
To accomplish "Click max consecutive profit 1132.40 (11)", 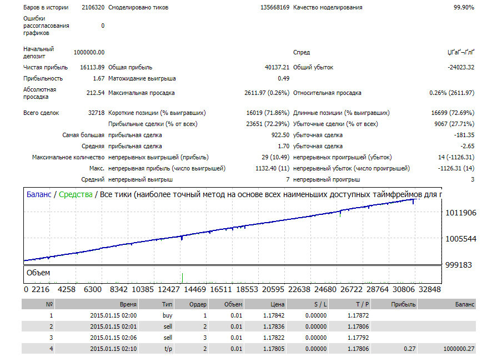I will click(x=273, y=169).
